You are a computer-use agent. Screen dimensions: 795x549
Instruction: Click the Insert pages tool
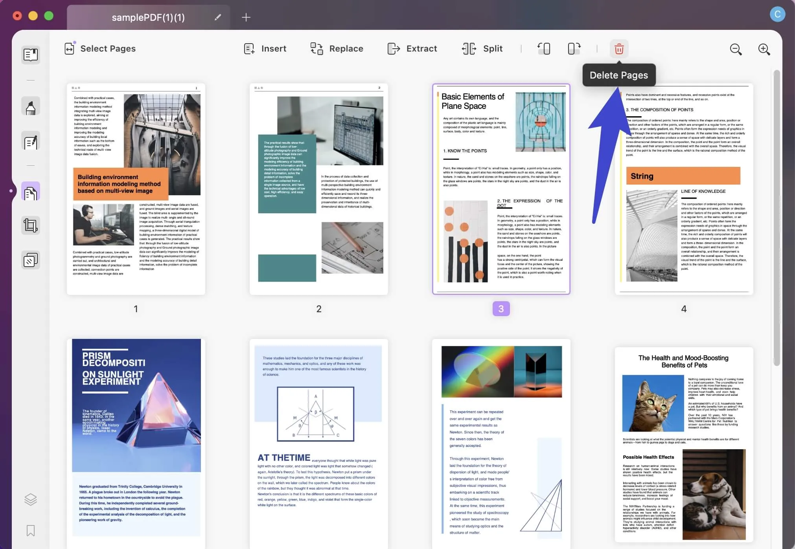pyautogui.click(x=265, y=49)
